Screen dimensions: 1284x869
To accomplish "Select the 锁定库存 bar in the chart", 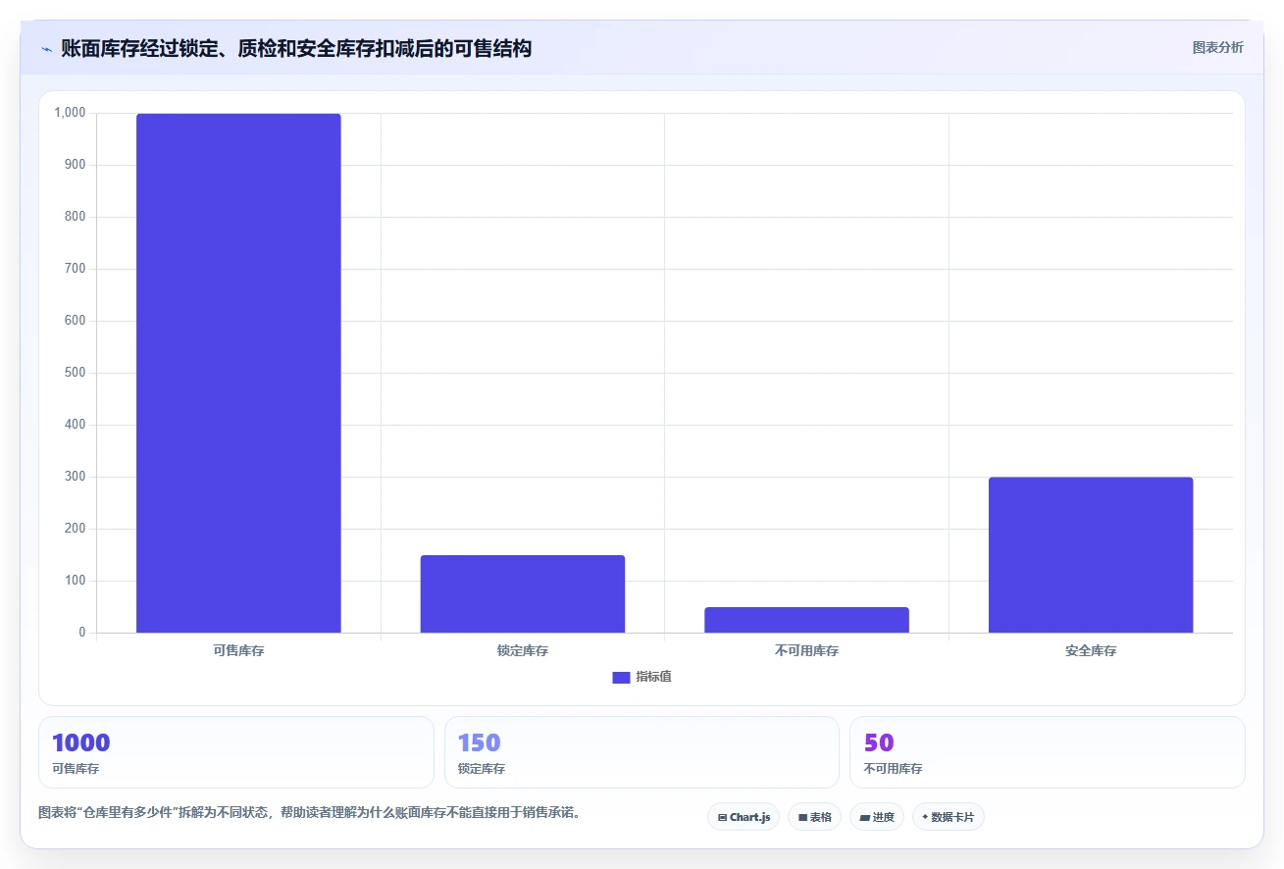I will click(523, 593).
